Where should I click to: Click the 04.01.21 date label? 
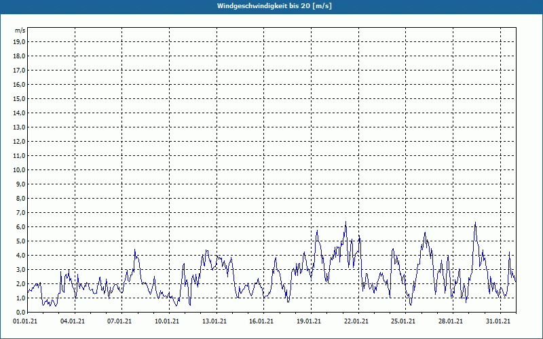pos(73,321)
